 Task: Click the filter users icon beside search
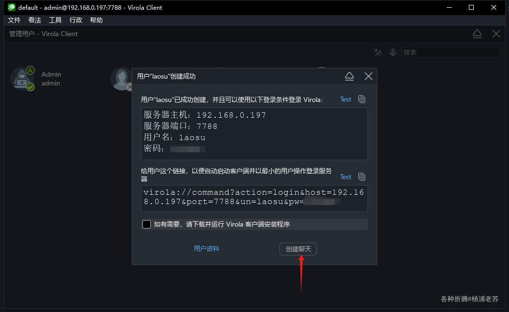pos(377,52)
